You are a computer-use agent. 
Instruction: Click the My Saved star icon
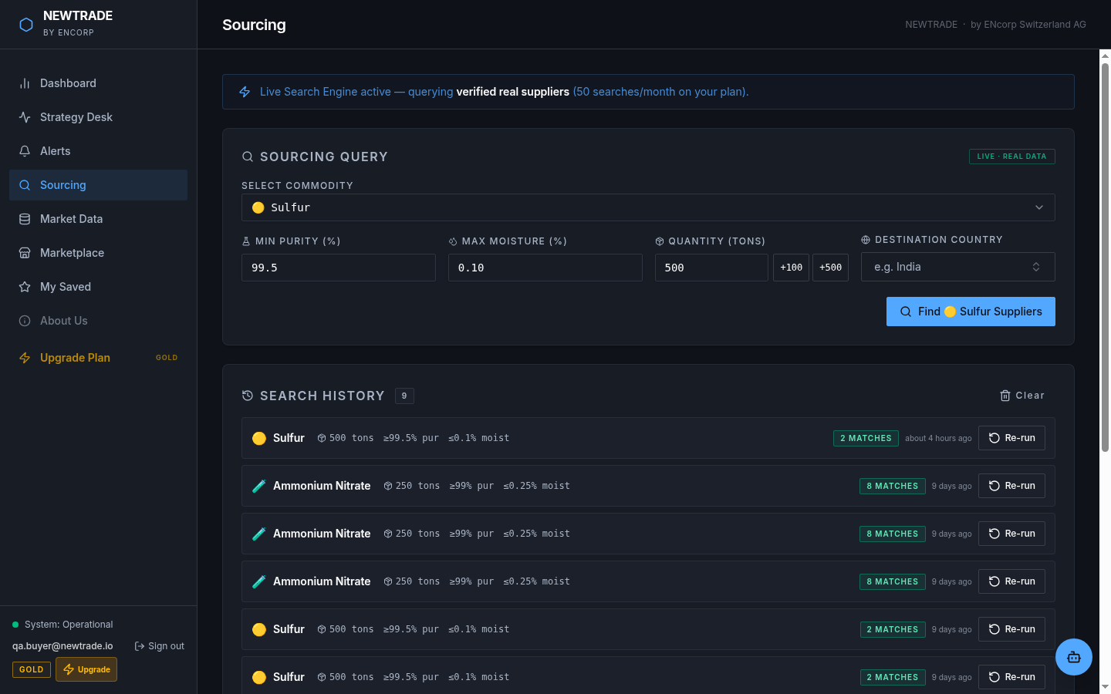coord(25,287)
